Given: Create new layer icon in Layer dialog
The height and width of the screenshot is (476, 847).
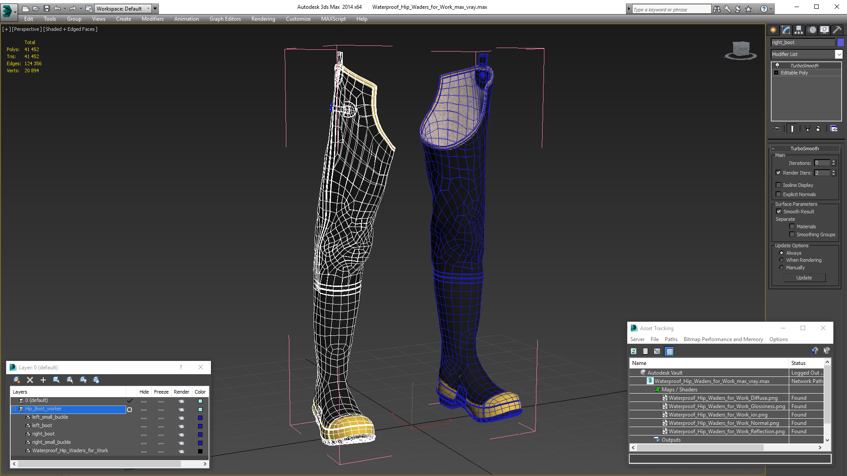Looking at the screenshot, I should click(17, 380).
